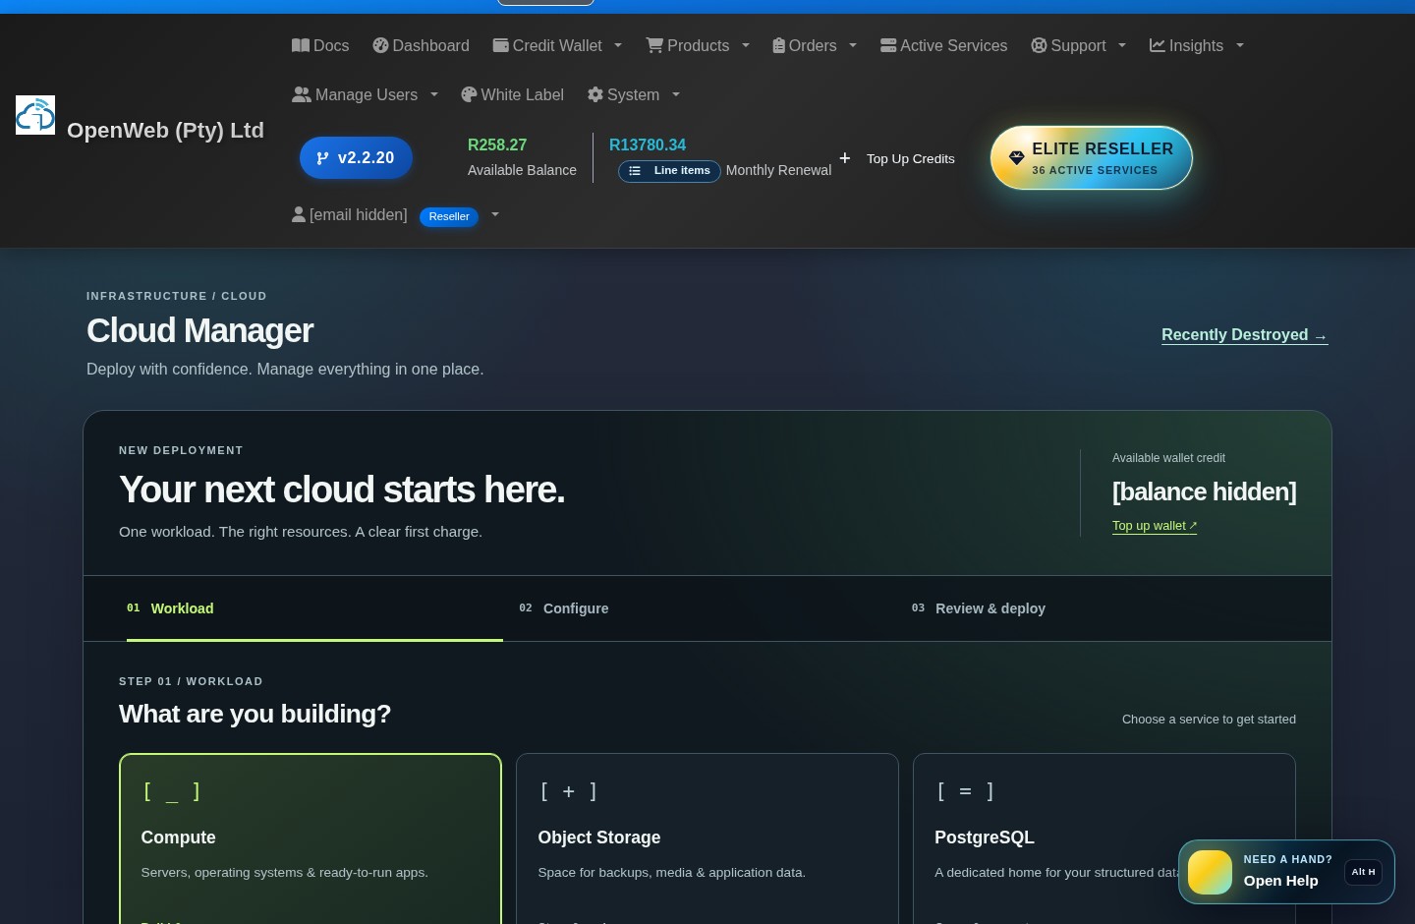Go to the Dashboard menu item
Screen dimensions: 1415x924
click(421, 45)
